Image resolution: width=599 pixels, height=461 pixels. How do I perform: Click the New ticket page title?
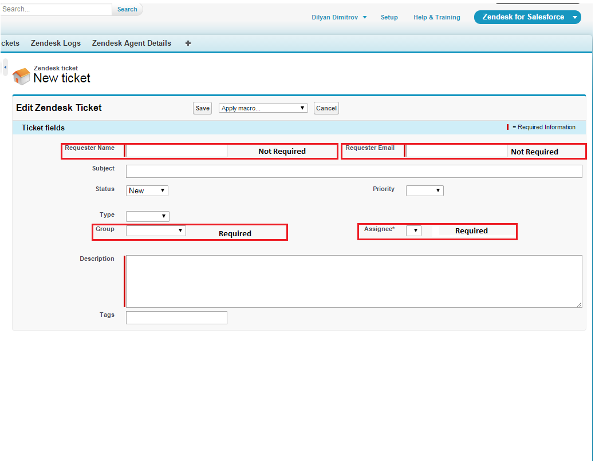(x=62, y=78)
